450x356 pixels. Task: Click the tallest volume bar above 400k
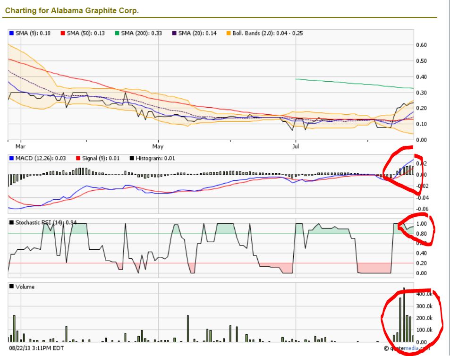click(404, 314)
